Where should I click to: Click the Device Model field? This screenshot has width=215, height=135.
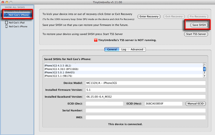(x=146, y=83)
